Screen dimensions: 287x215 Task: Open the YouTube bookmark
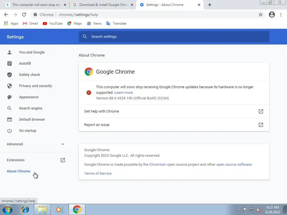[x=52, y=24]
